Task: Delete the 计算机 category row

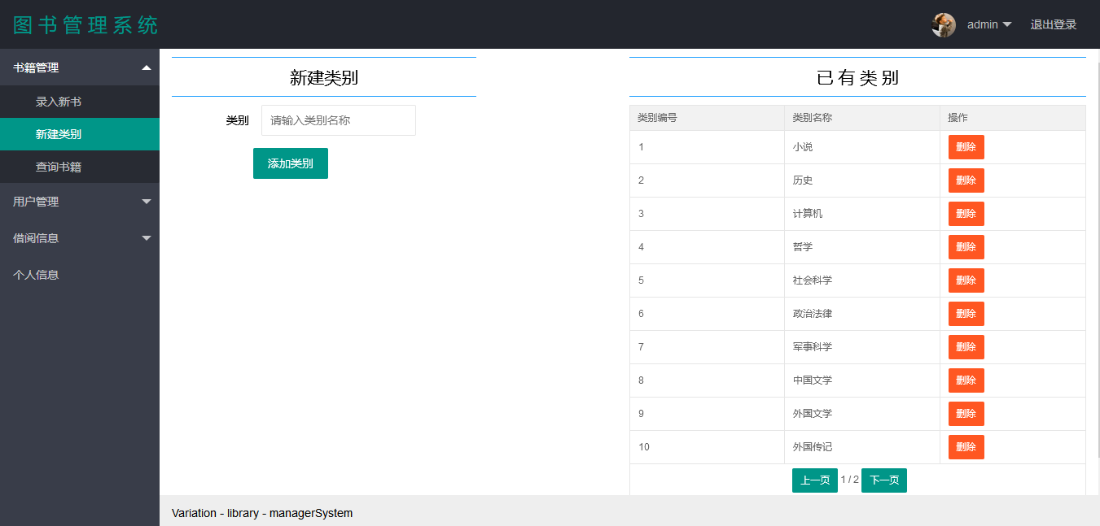Action: pyautogui.click(x=966, y=214)
